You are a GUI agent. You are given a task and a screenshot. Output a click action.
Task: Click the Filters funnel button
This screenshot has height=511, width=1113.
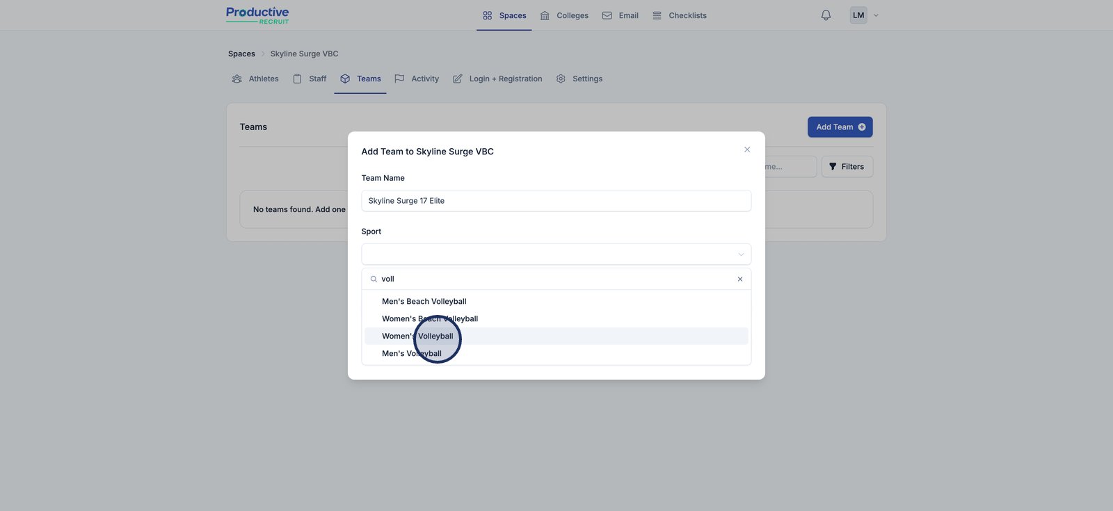(x=847, y=167)
